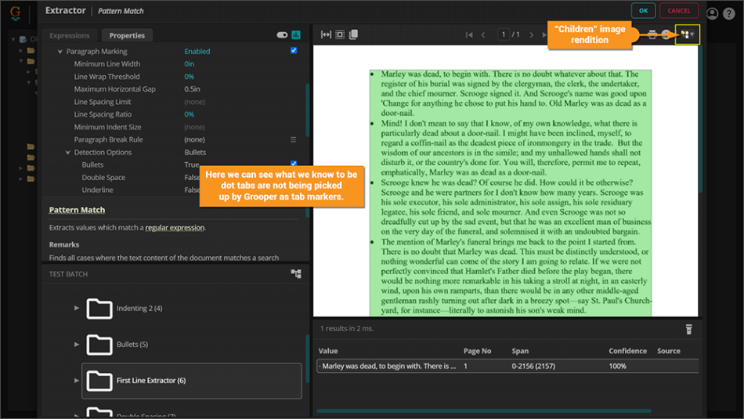
Task: Select the First Line Extractor (6) folder
Action: point(192,381)
